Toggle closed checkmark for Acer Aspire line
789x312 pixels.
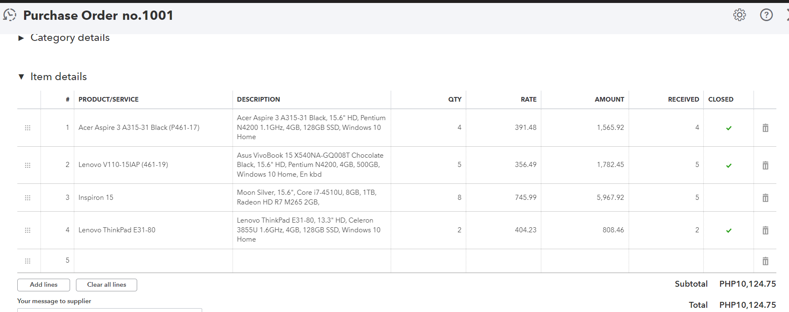click(x=729, y=128)
